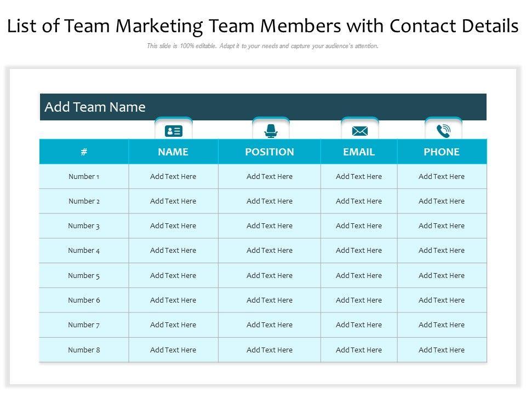Select the Number 1 row label
This screenshot has width=526, height=394.
pyautogui.click(x=84, y=177)
